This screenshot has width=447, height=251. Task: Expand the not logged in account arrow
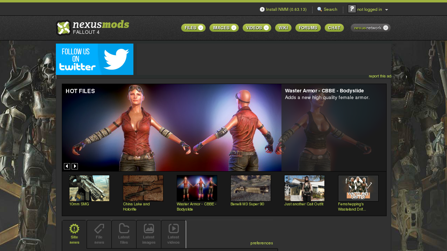click(387, 10)
